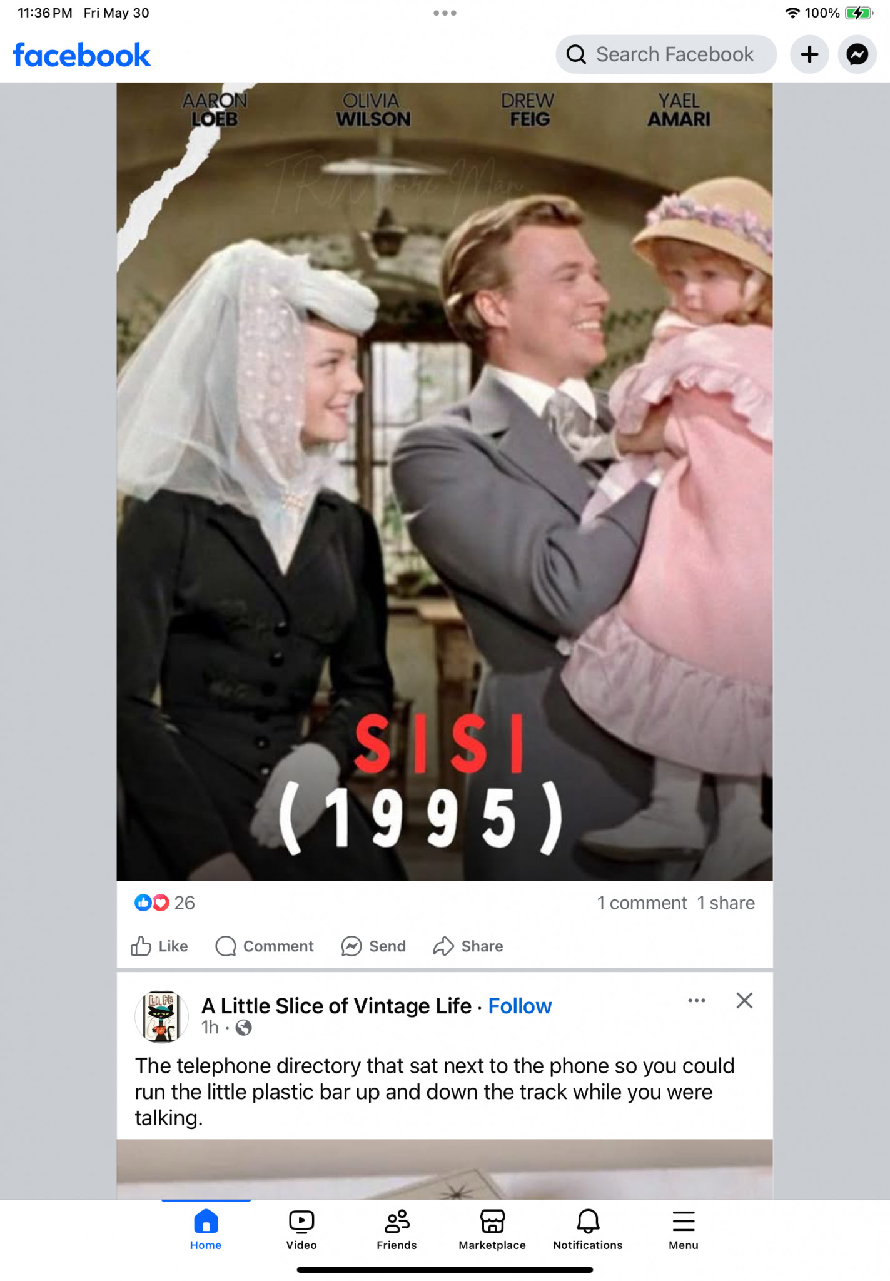Screen dimensions: 890x1281
Task: Switch to the Video tab
Action: click(301, 1230)
